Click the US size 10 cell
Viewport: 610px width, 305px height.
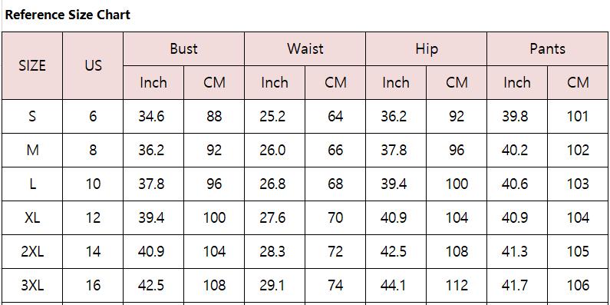tap(93, 184)
